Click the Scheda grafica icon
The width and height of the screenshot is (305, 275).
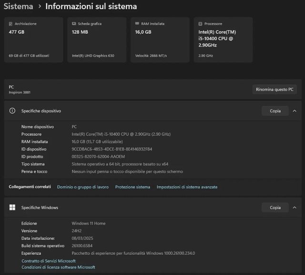coord(74,23)
